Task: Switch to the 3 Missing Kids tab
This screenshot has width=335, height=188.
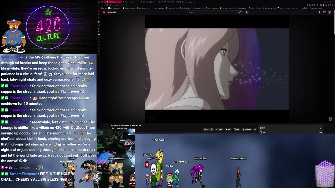Action: pos(148,2)
